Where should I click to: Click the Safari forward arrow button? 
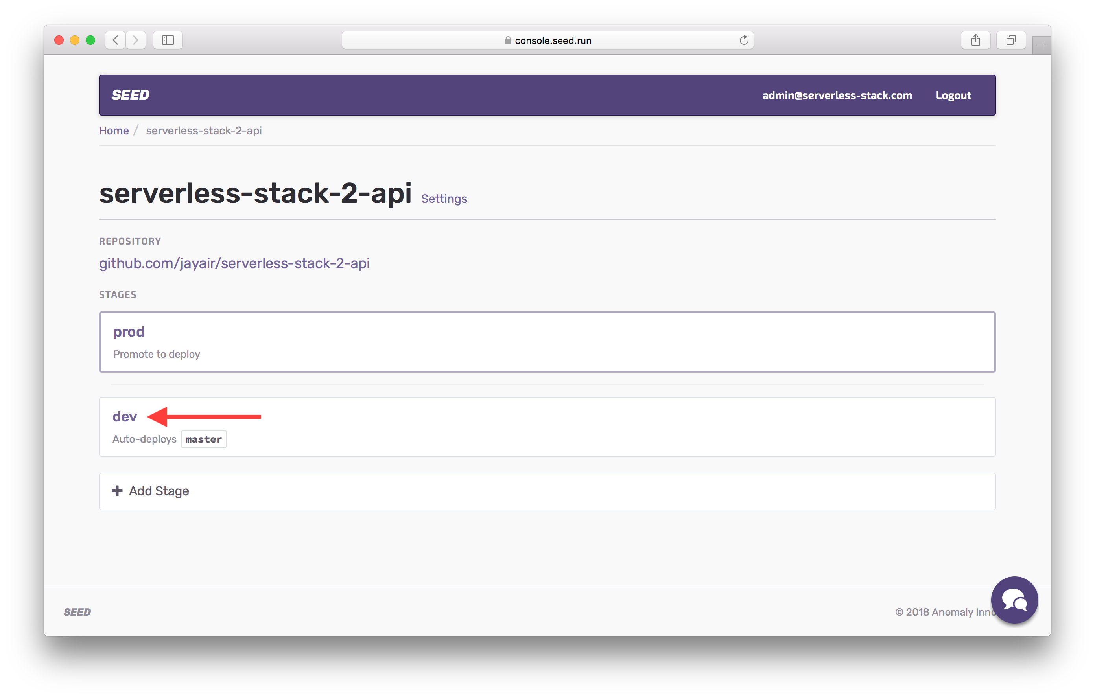click(x=136, y=40)
